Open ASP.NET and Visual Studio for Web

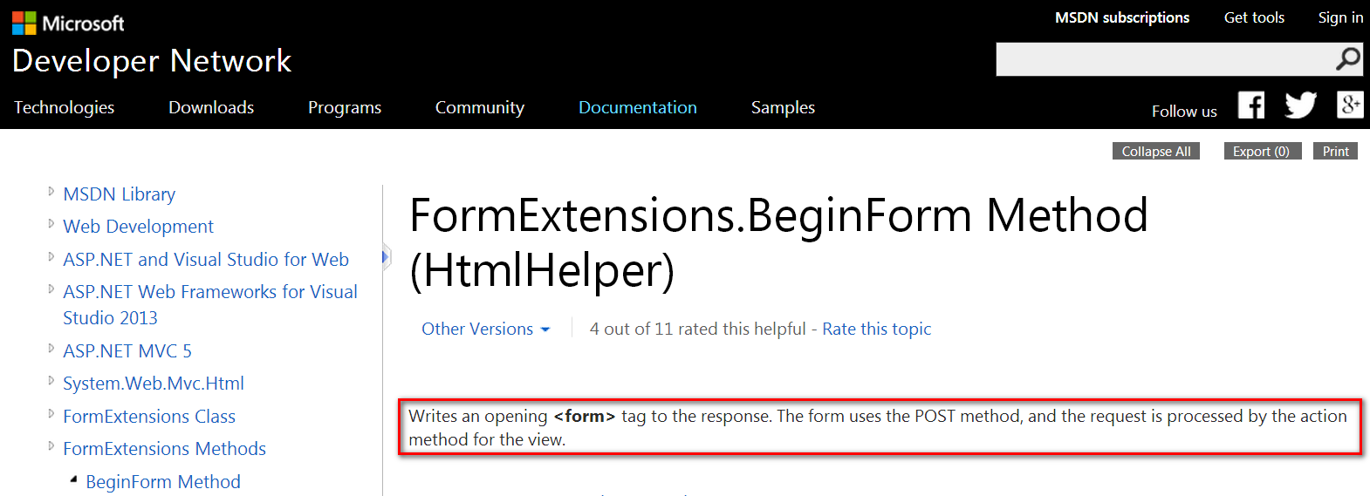[206, 259]
